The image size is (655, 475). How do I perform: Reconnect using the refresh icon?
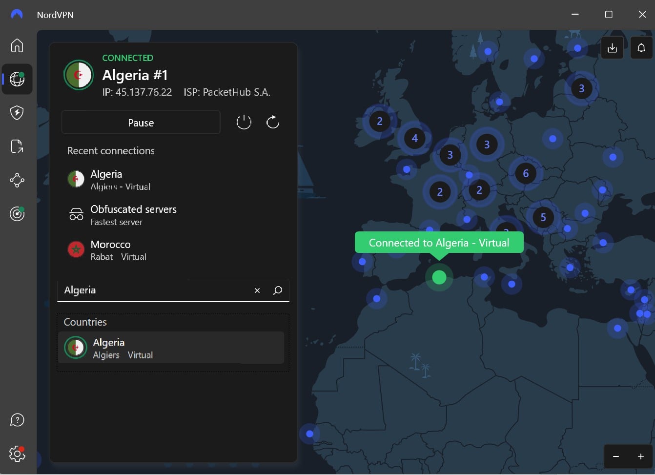pyautogui.click(x=273, y=122)
